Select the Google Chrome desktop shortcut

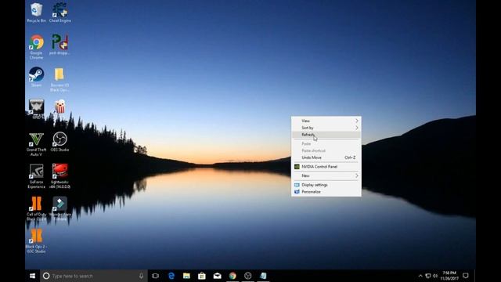[x=37, y=47]
